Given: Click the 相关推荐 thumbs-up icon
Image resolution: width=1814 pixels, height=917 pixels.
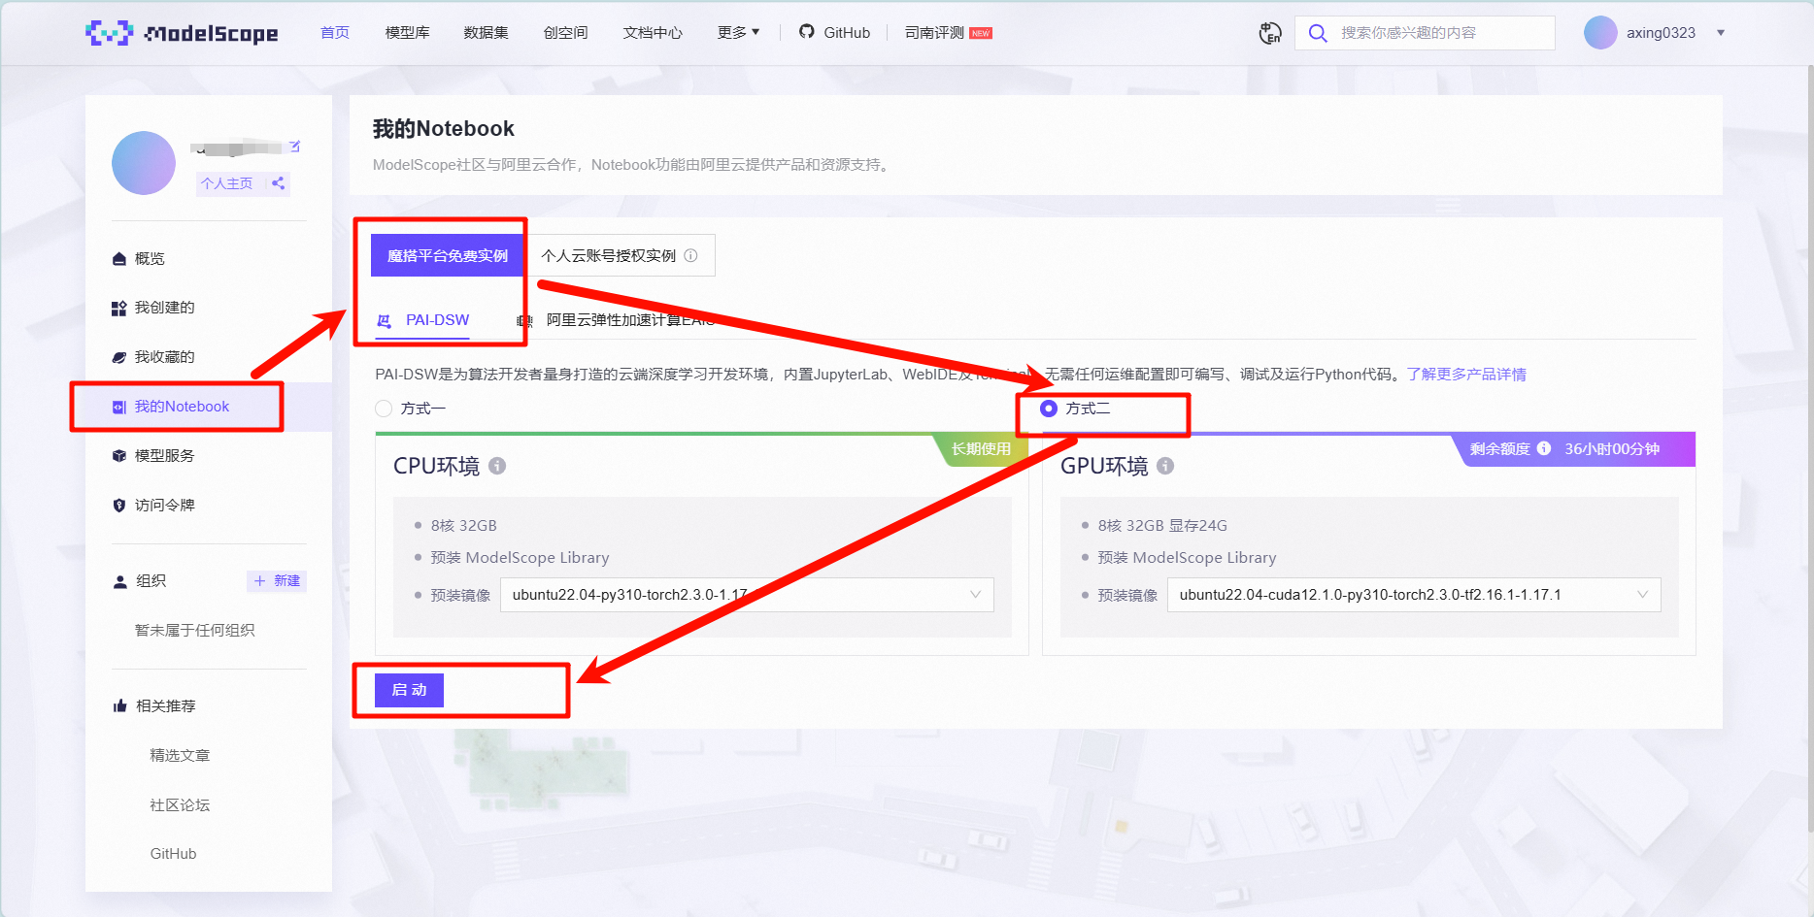Looking at the screenshot, I should (120, 706).
